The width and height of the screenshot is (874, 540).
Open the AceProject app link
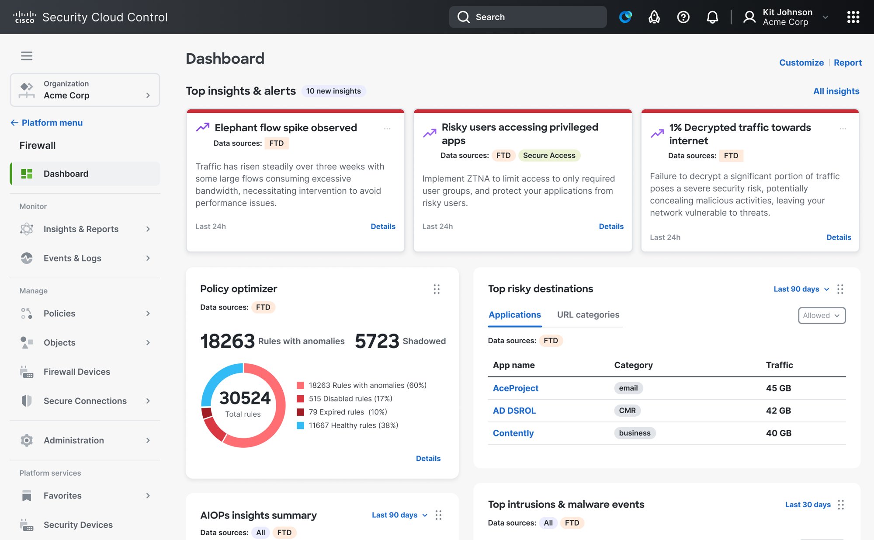click(515, 388)
